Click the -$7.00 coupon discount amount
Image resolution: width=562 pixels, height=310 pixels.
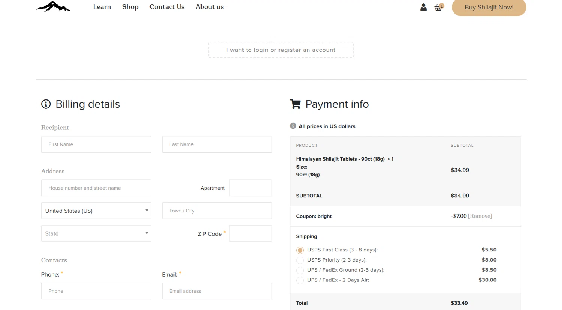click(x=459, y=216)
